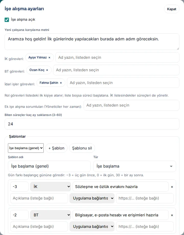
Task: Grab the welcome text area resize handle
Action: (178, 49)
